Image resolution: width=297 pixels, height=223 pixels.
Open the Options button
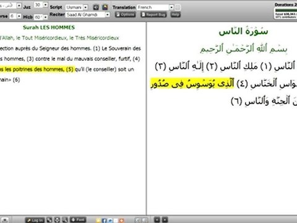pos(125,15)
